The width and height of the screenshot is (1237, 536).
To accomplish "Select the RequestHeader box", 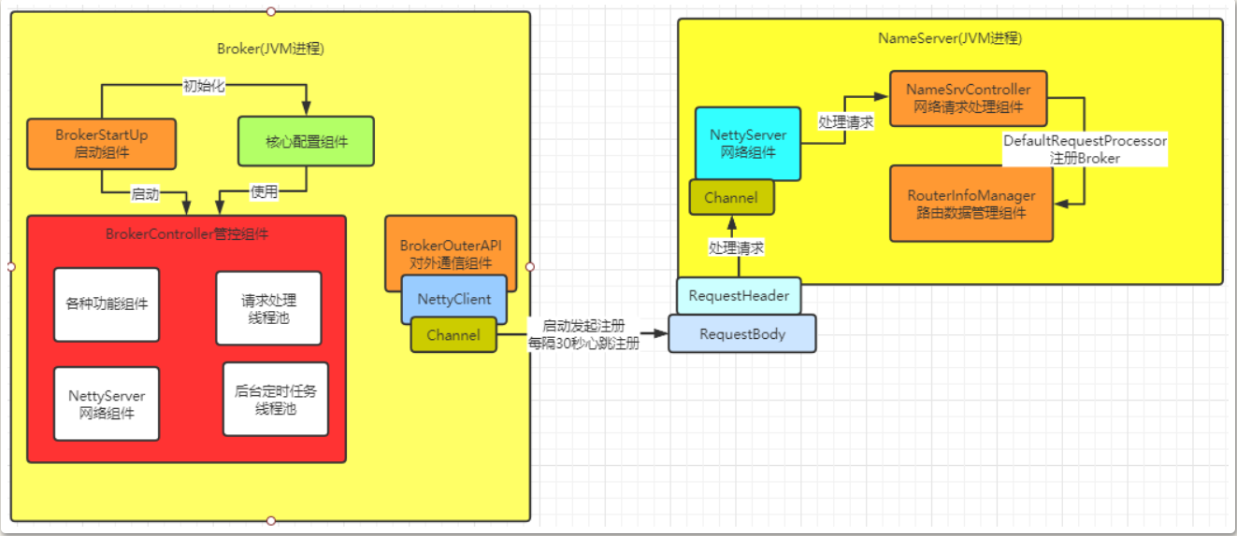I will (739, 296).
